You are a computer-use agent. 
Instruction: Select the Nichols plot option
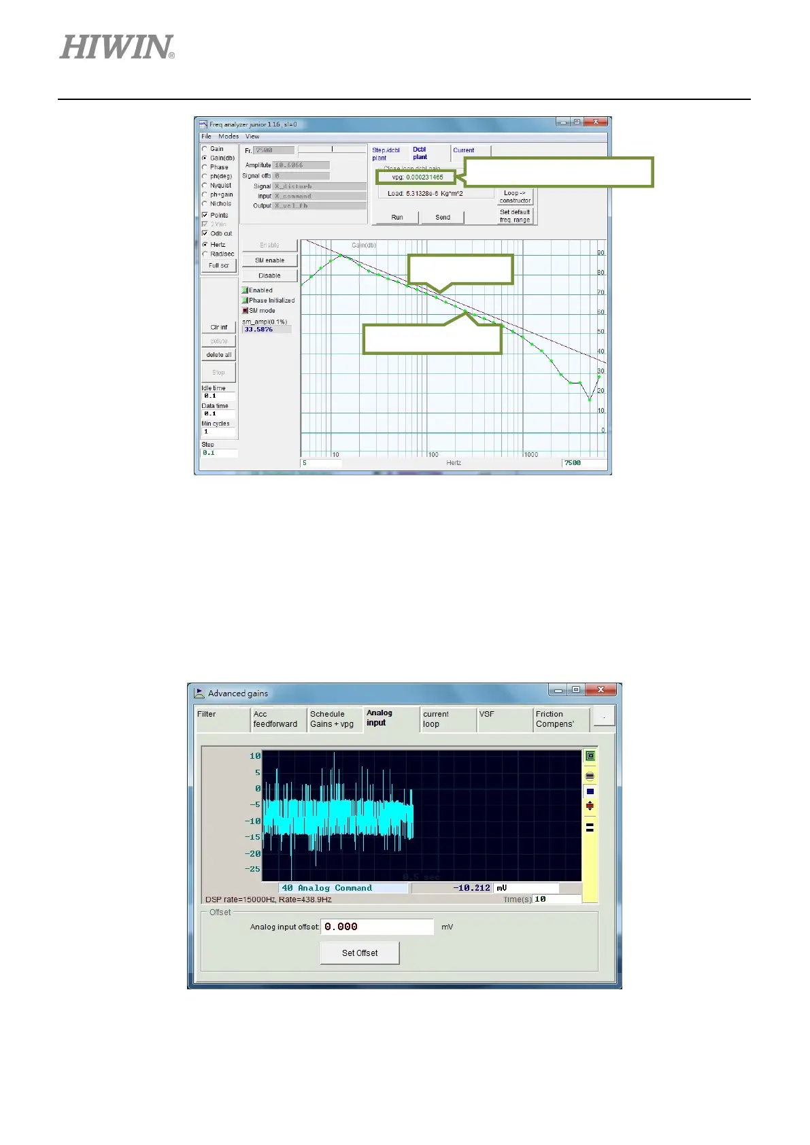click(x=205, y=204)
